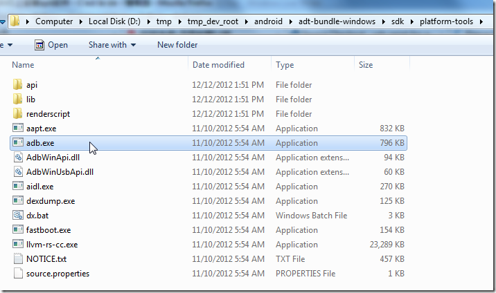Click the source.properties file icon
This screenshot has height=293, width=496.
pyautogui.click(x=18, y=274)
